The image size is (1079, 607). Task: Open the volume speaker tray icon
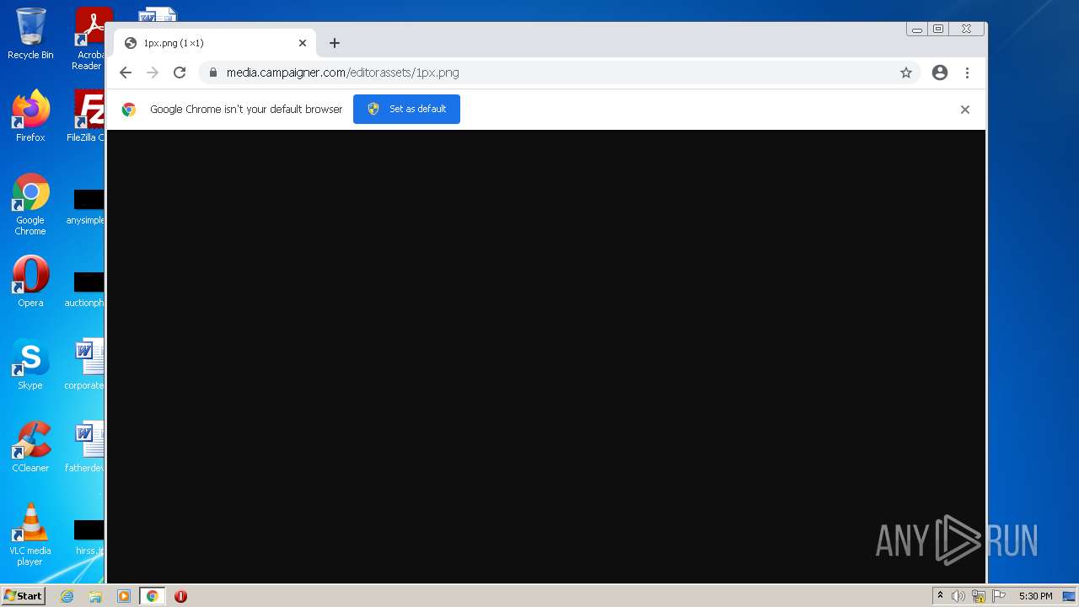tap(958, 596)
